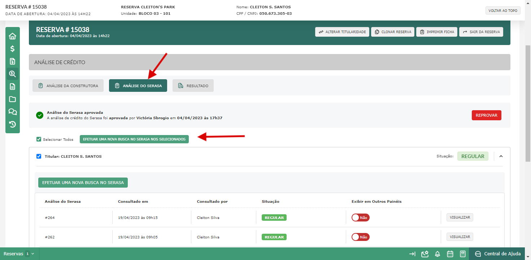Viewport: 531px width, 260px height.
Task: Select the Análise do Serasa tab
Action: point(138,86)
